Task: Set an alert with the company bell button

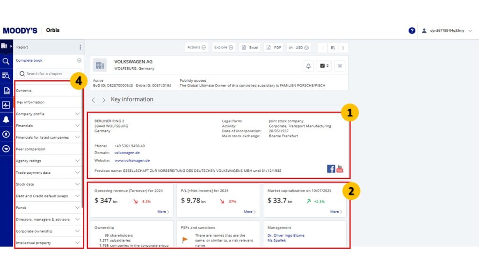Action: point(308,66)
